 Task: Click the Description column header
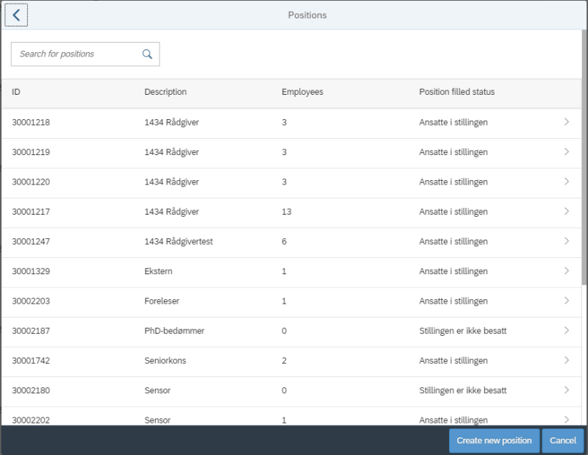coord(165,92)
